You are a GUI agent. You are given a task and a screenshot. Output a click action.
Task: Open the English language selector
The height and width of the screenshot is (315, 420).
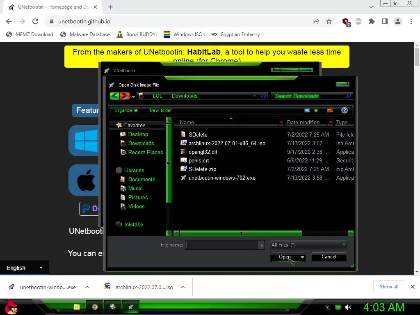[x=24, y=267]
